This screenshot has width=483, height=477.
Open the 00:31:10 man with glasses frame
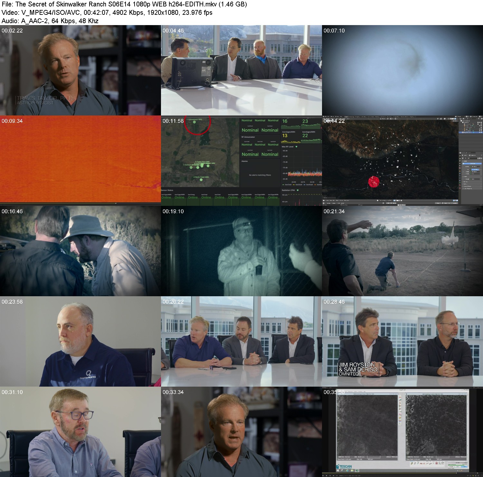pyautogui.click(x=80, y=432)
